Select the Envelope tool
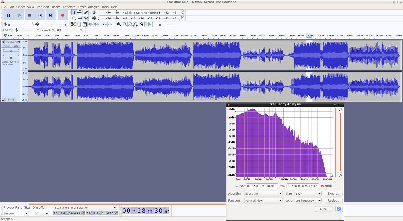Image resolution: width=403 pixels, height=221 pixels. coord(80,13)
